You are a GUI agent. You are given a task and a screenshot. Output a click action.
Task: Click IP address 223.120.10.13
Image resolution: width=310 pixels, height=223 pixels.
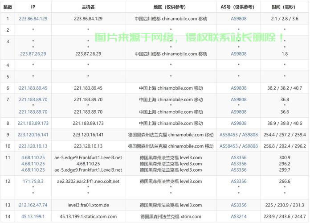[x=33, y=146]
